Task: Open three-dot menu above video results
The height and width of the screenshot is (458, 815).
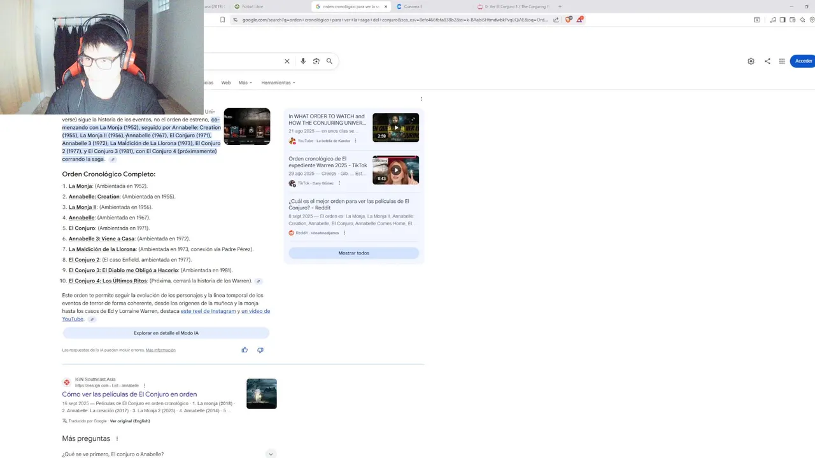Action: click(421, 99)
